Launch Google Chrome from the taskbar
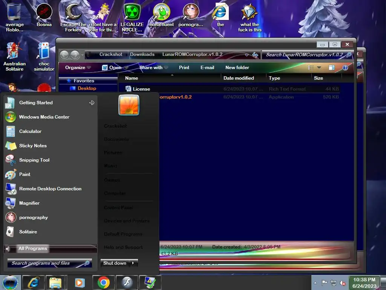 tap(103, 282)
